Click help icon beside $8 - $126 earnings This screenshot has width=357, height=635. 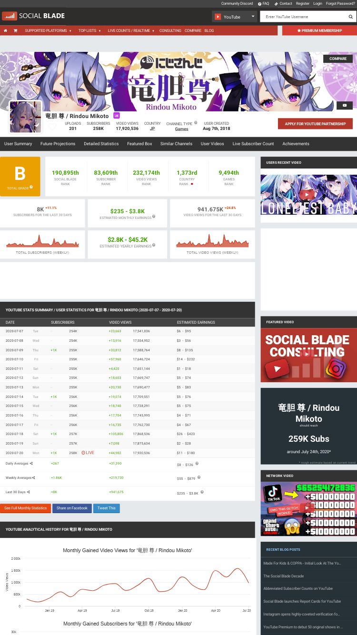pyautogui.click(x=197, y=463)
